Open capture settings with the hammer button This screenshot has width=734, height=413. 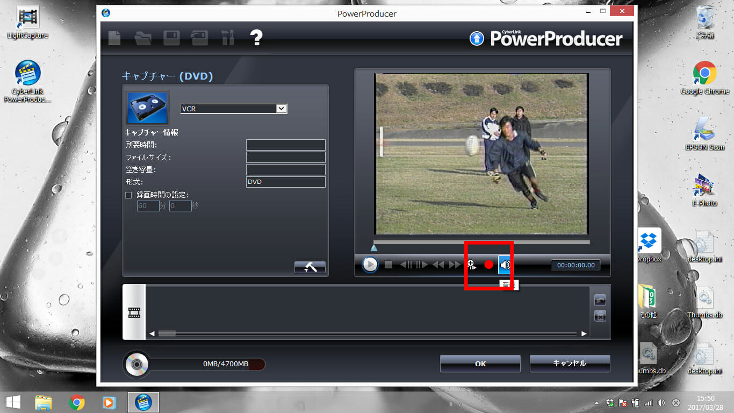point(310,267)
